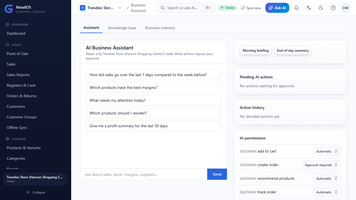
Task: Click the Online status badge
Action: tap(228, 8)
